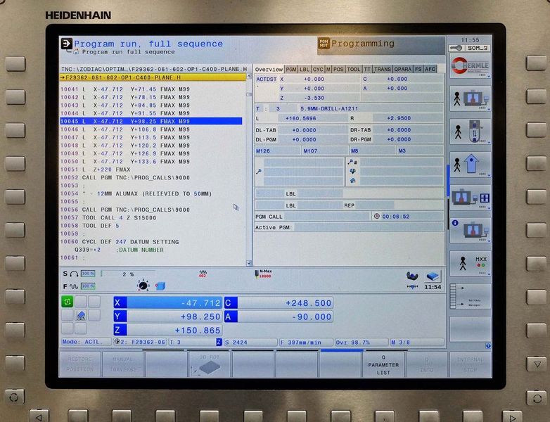Select line 10057 TOOL CALL 4 Z S15000
This screenshot has width=550, height=422.
click(108, 217)
